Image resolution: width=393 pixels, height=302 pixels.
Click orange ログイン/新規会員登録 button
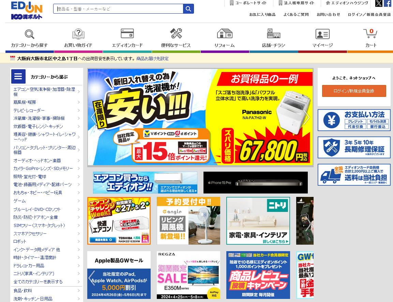354,91
